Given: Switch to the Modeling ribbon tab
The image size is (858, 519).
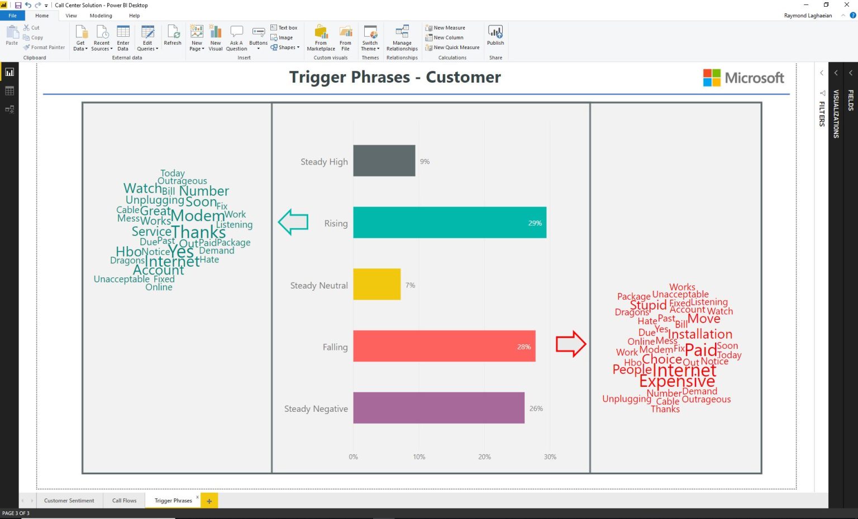Looking at the screenshot, I should 101,15.
